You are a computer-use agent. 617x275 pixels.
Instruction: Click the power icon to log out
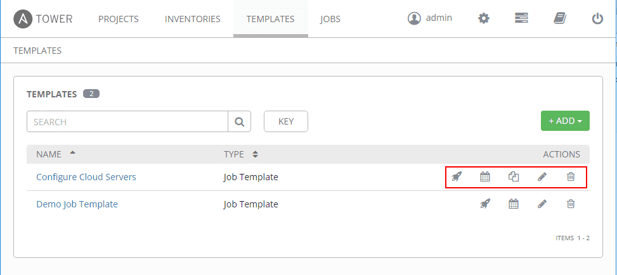(x=597, y=18)
